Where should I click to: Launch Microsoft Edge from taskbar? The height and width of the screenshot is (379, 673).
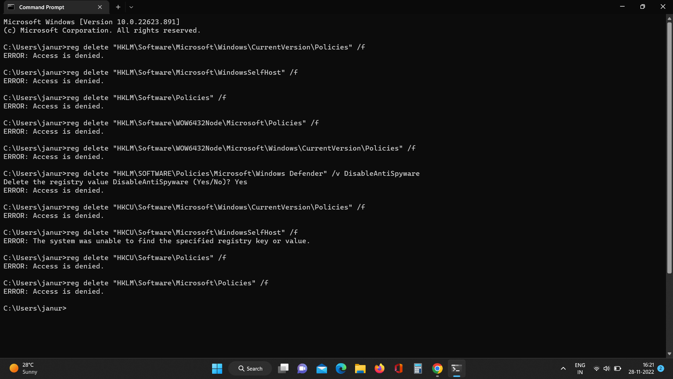point(341,368)
